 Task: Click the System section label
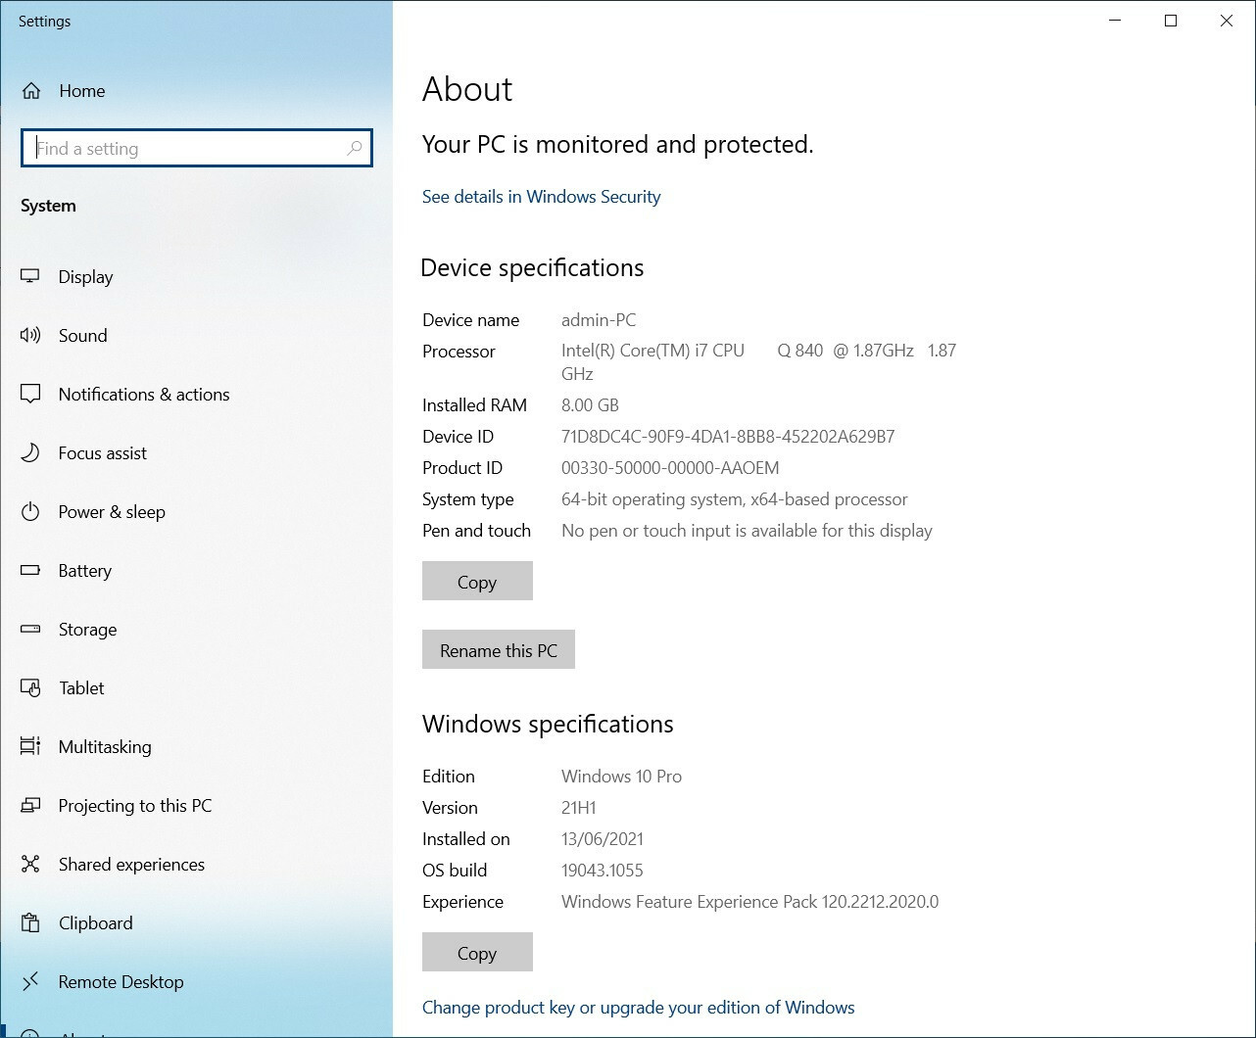pyautogui.click(x=48, y=206)
